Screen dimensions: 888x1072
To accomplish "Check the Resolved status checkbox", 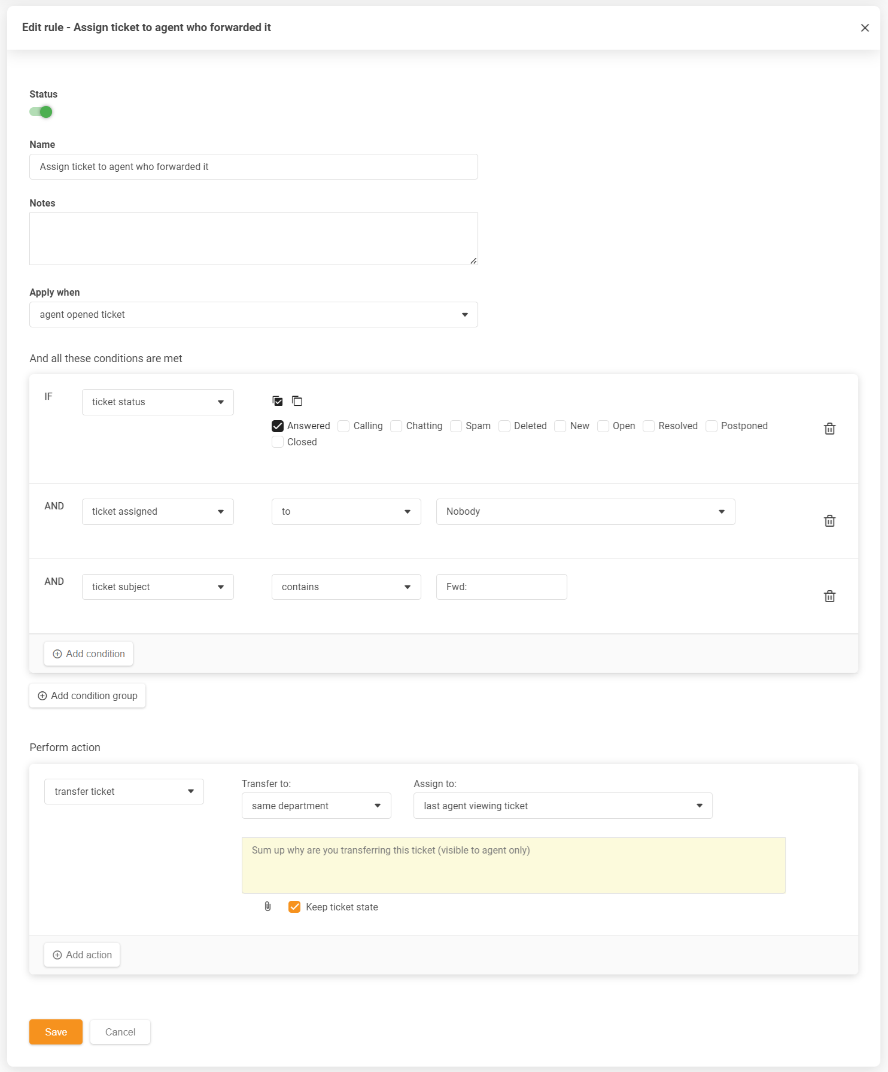I will pos(649,426).
